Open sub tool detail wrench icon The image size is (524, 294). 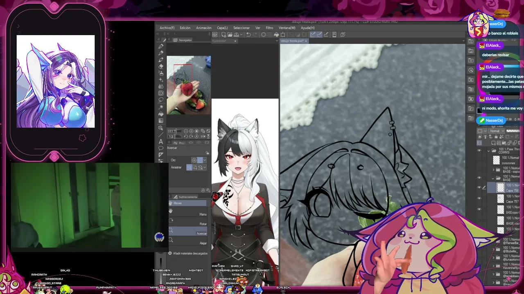(x=208, y=190)
